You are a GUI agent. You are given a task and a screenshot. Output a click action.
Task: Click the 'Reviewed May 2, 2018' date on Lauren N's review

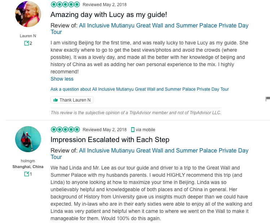point(105,5)
